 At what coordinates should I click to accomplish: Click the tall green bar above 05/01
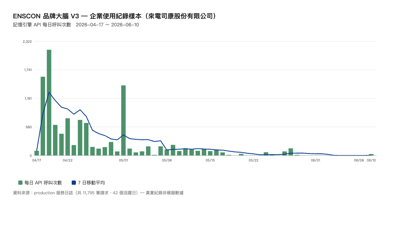[124, 121]
